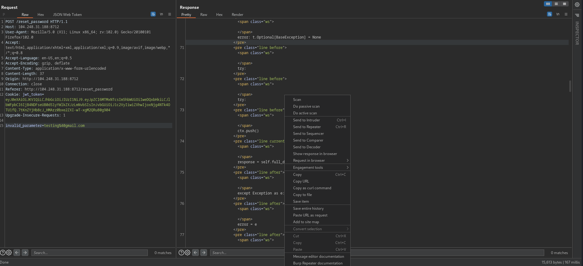Open Response panel hamburger options menu
The width and height of the screenshot is (583, 266).
[x=566, y=14]
